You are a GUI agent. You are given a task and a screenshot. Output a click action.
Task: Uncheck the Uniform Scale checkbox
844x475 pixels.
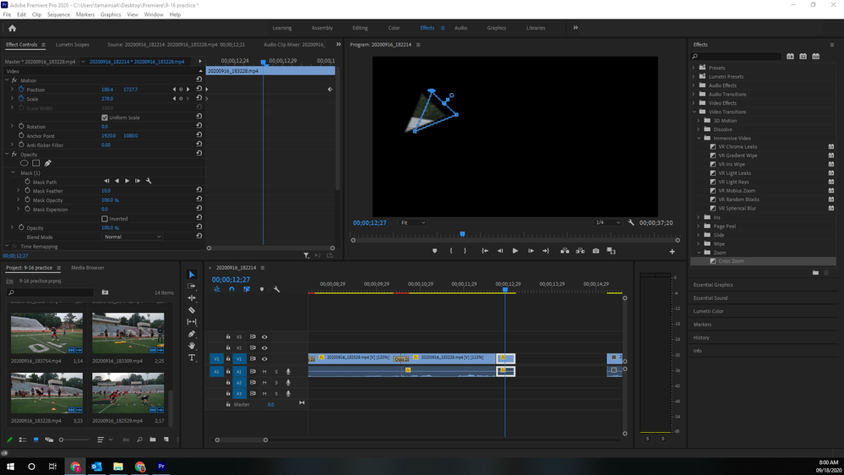[105, 117]
